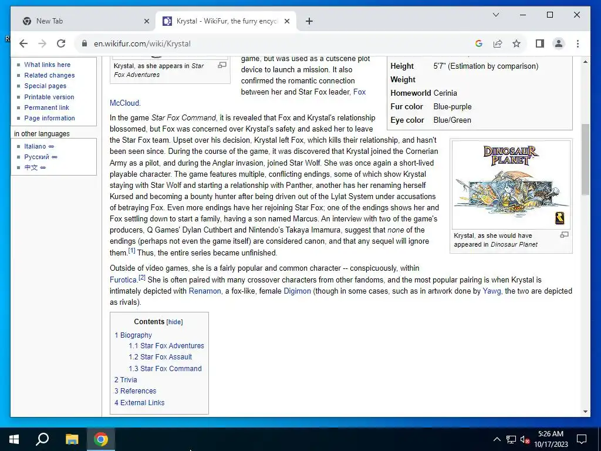The image size is (601, 451).
Task: Open the tab search dropdown chevron
Action: coord(495,15)
